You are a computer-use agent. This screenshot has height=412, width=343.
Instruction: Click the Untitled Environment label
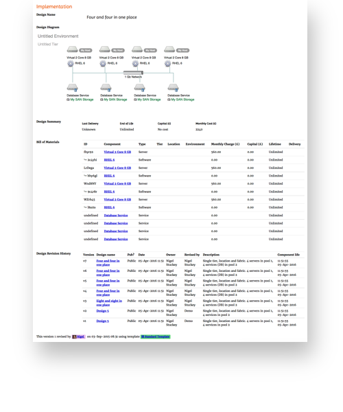58,36
